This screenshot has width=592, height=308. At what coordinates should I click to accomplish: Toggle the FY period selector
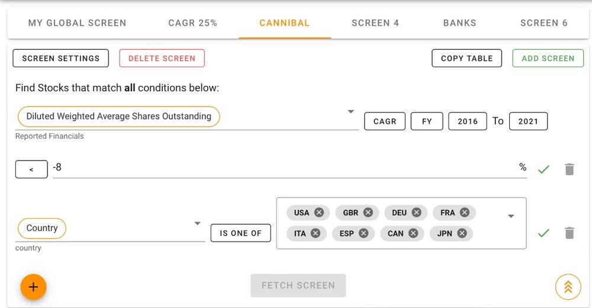point(427,121)
